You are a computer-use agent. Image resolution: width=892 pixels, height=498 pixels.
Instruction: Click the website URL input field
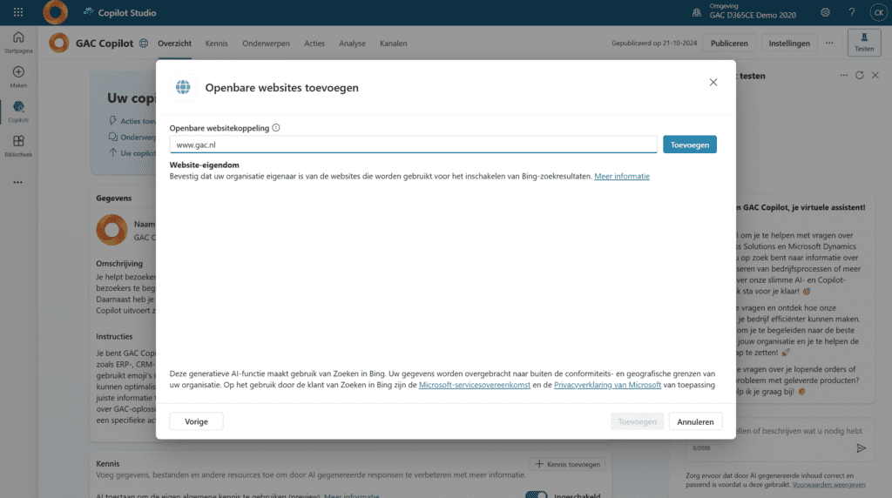tap(413, 145)
